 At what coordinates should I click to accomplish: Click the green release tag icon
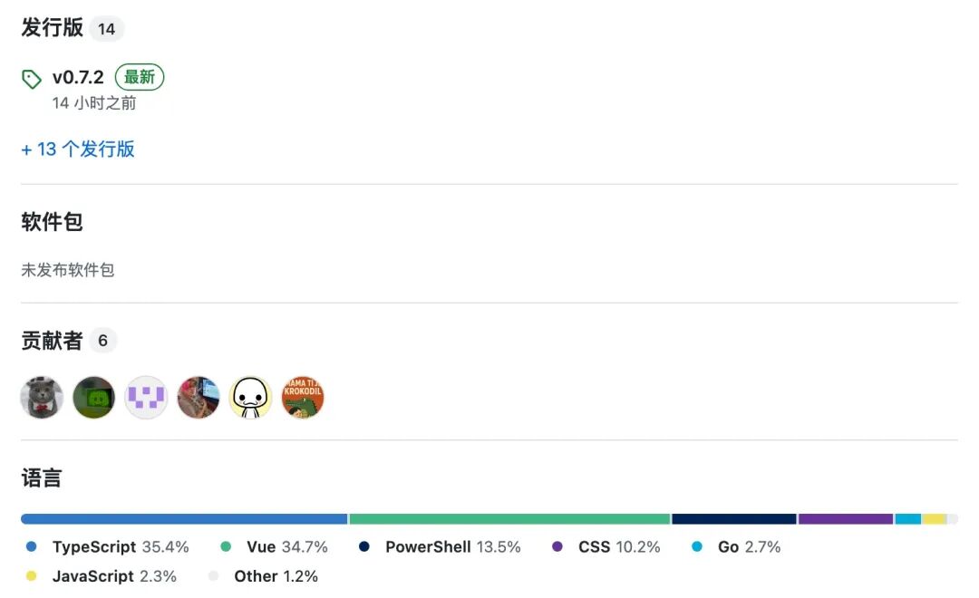pos(32,79)
